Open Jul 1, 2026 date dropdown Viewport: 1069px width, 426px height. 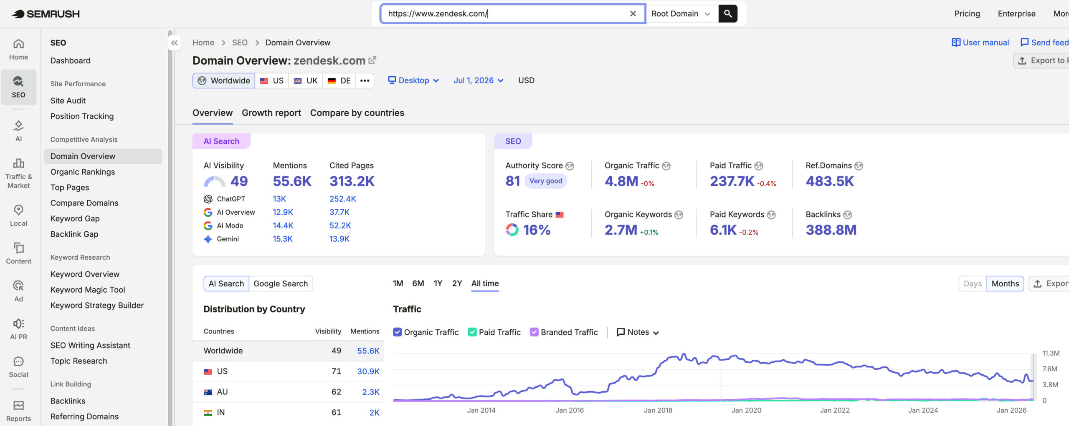pos(479,80)
